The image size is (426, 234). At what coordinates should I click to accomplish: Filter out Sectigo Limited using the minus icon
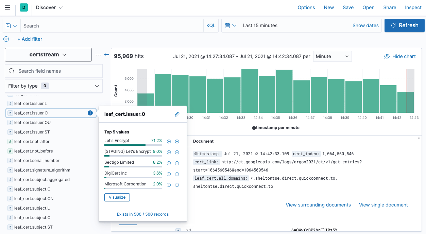[x=177, y=163]
